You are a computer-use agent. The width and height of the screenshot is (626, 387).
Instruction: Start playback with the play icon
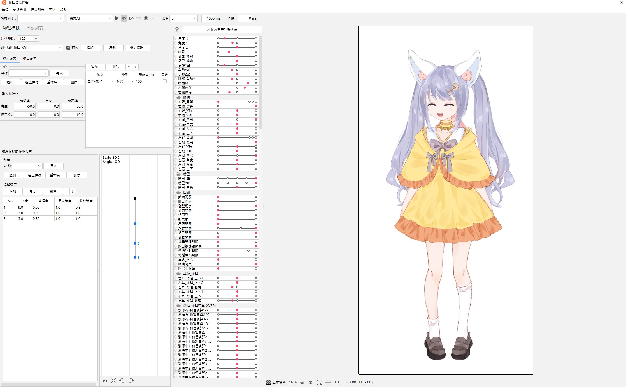[117, 18]
